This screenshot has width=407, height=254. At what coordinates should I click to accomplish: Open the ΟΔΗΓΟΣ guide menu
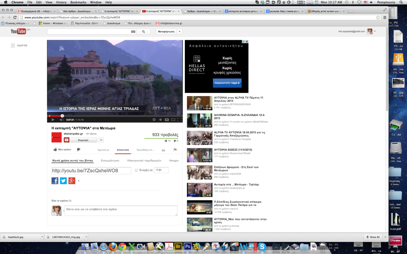click(x=19, y=45)
